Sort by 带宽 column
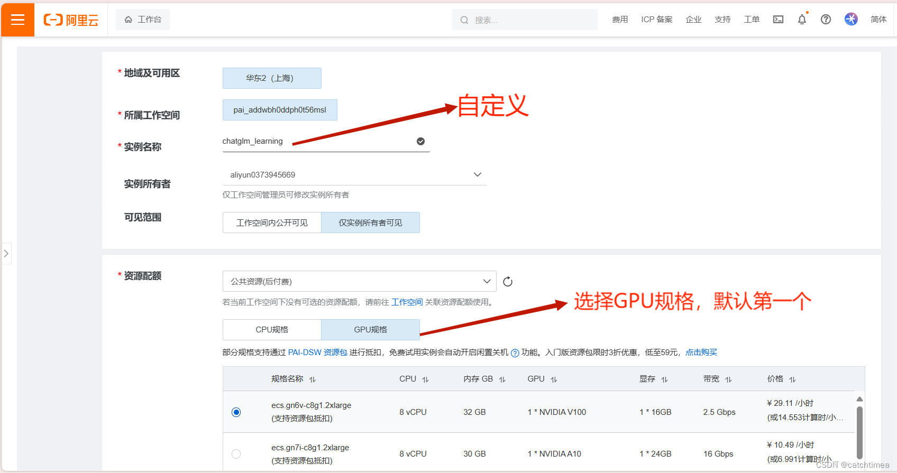The width and height of the screenshot is (897, 473). 728,379
